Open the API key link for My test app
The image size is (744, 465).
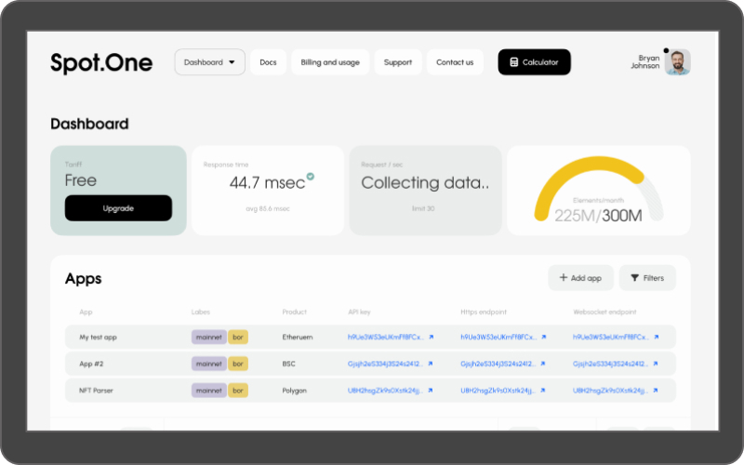[385, 337]
